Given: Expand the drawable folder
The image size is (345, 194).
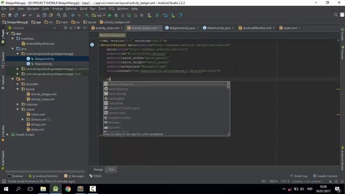Looking at the screenshot, I should [x=18, y=84].
